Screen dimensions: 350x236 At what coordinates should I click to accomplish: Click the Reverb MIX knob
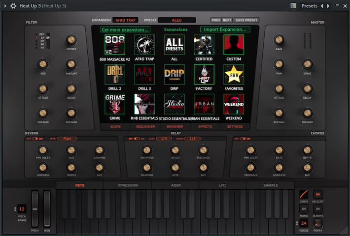coord(99,168)
